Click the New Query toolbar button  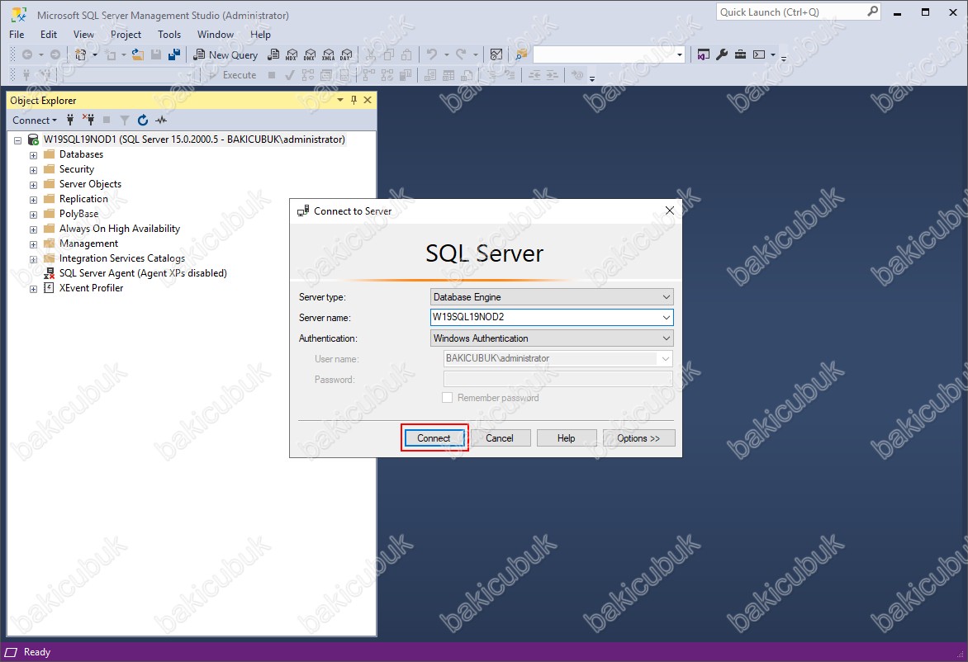225,55
